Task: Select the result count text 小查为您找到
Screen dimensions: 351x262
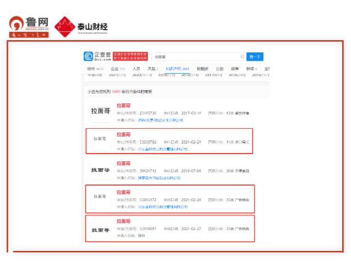Action: [99, 91]
